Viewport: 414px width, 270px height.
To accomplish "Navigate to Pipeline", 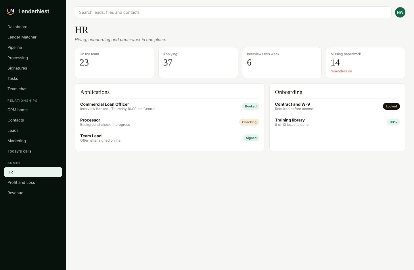I will tap(33, 47).
